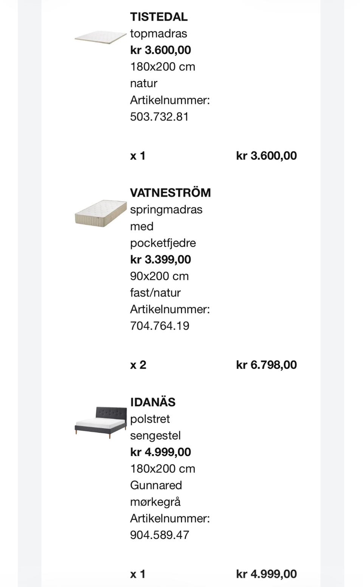363x587 pixels.
Task: Select the line total kr 6.798,00
Action: pos(266,365)
